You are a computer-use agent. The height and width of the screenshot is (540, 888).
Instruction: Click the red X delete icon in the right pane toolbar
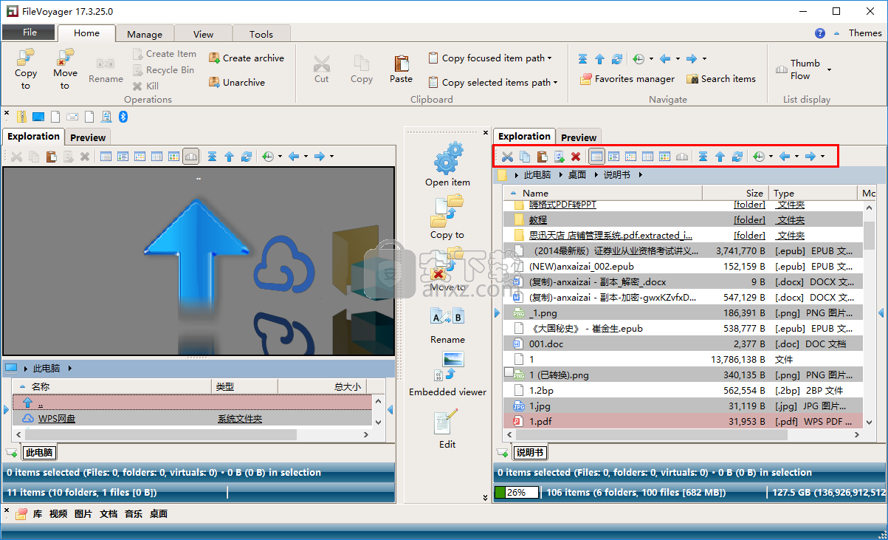[x=576, y=156]
